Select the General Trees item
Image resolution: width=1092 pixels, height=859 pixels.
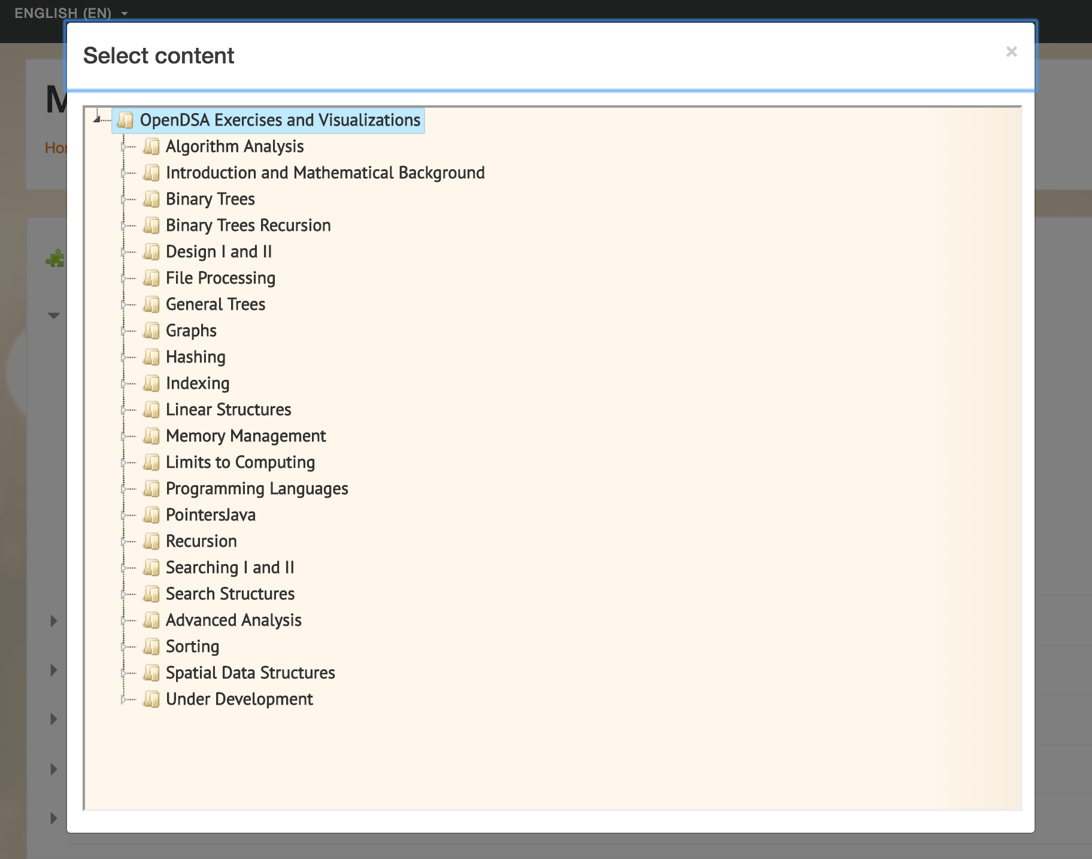(216, 304)
